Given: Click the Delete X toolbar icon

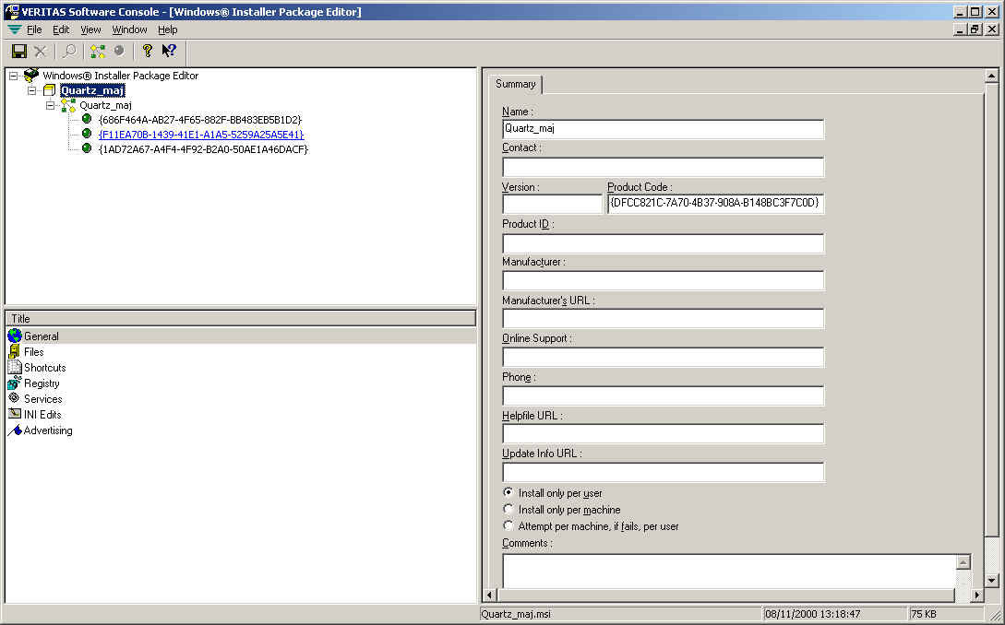Looking at the screenshot, I should click(x=41, y=52).
